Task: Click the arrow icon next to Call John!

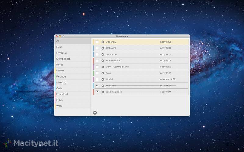Action: (x=103, y=48)
